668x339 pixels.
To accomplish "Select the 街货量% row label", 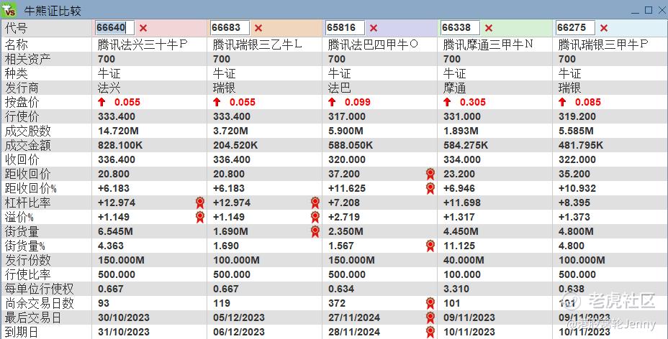I will coord(24,246).
